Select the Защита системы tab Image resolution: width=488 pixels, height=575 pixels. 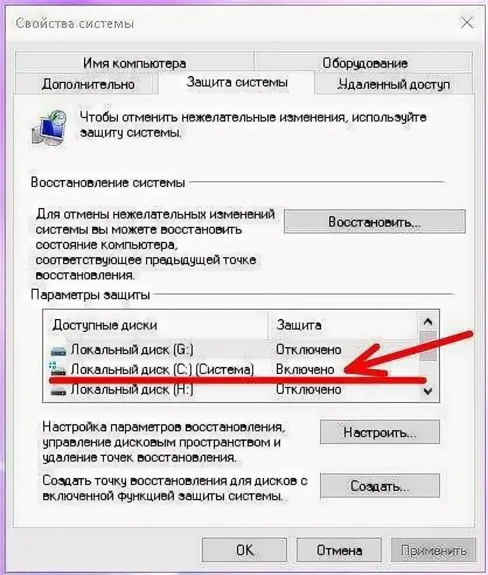tap(236, 82)
